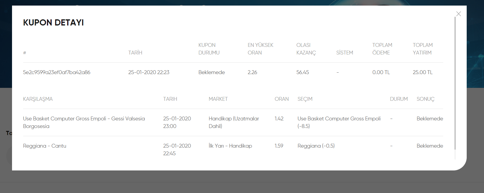Screen dimensions: 484x193
Task: Click the SONUÇ column header
Action: (x=425, y=99)
